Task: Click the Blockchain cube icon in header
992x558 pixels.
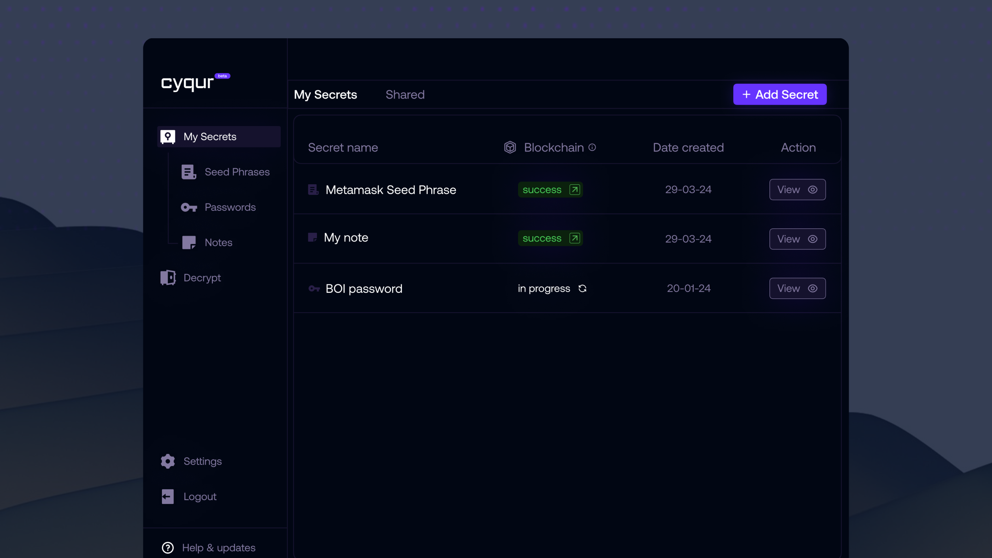Action: 510,147
